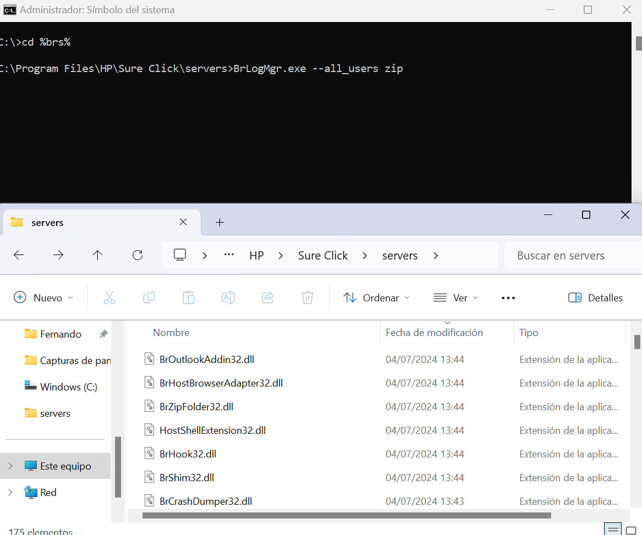Image resolution: width=642 pixels, height=535 pixels.
Task: Click the pin icon next to Fernando
Action: tap(103, 334)
